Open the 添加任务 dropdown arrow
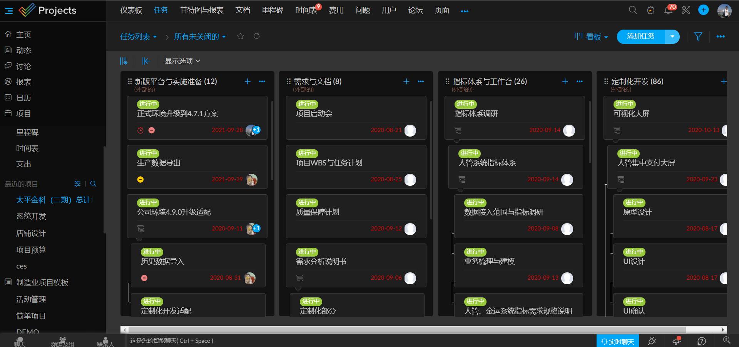Image resolution: width=739 pixels, height=347 pixels. (x=672, y=37)
